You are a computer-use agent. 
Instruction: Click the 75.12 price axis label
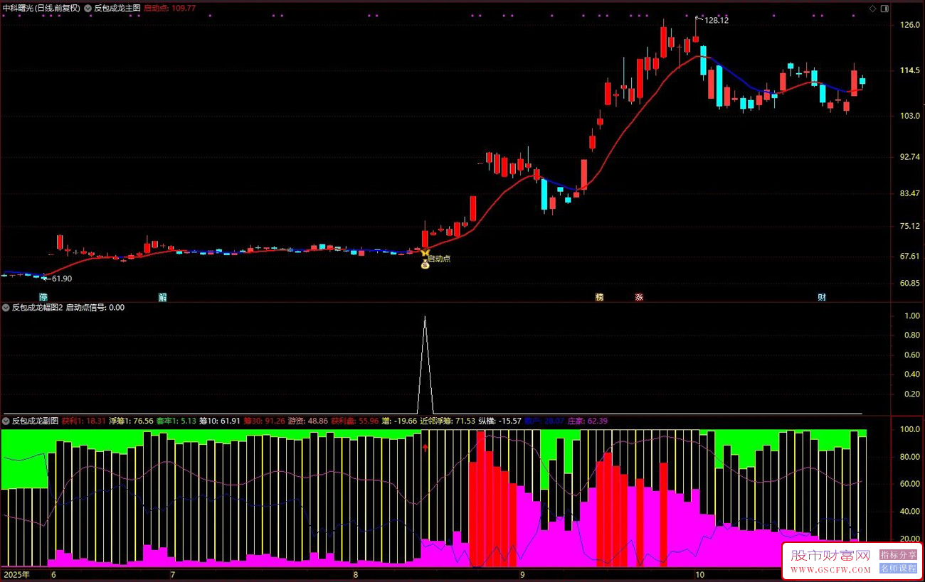tap(910, 226)
